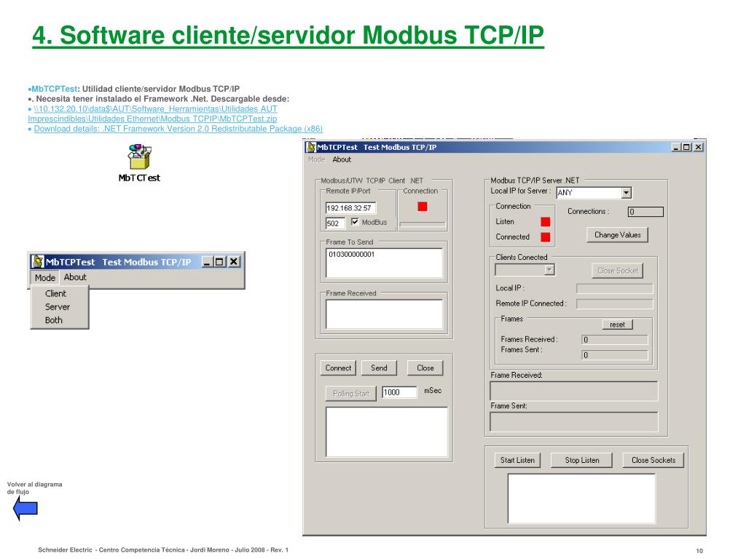Open the MbTCPTest.zip network path link
Viewport: 746px width, 559px height.
pyautogui.click(x=153, y=114)
